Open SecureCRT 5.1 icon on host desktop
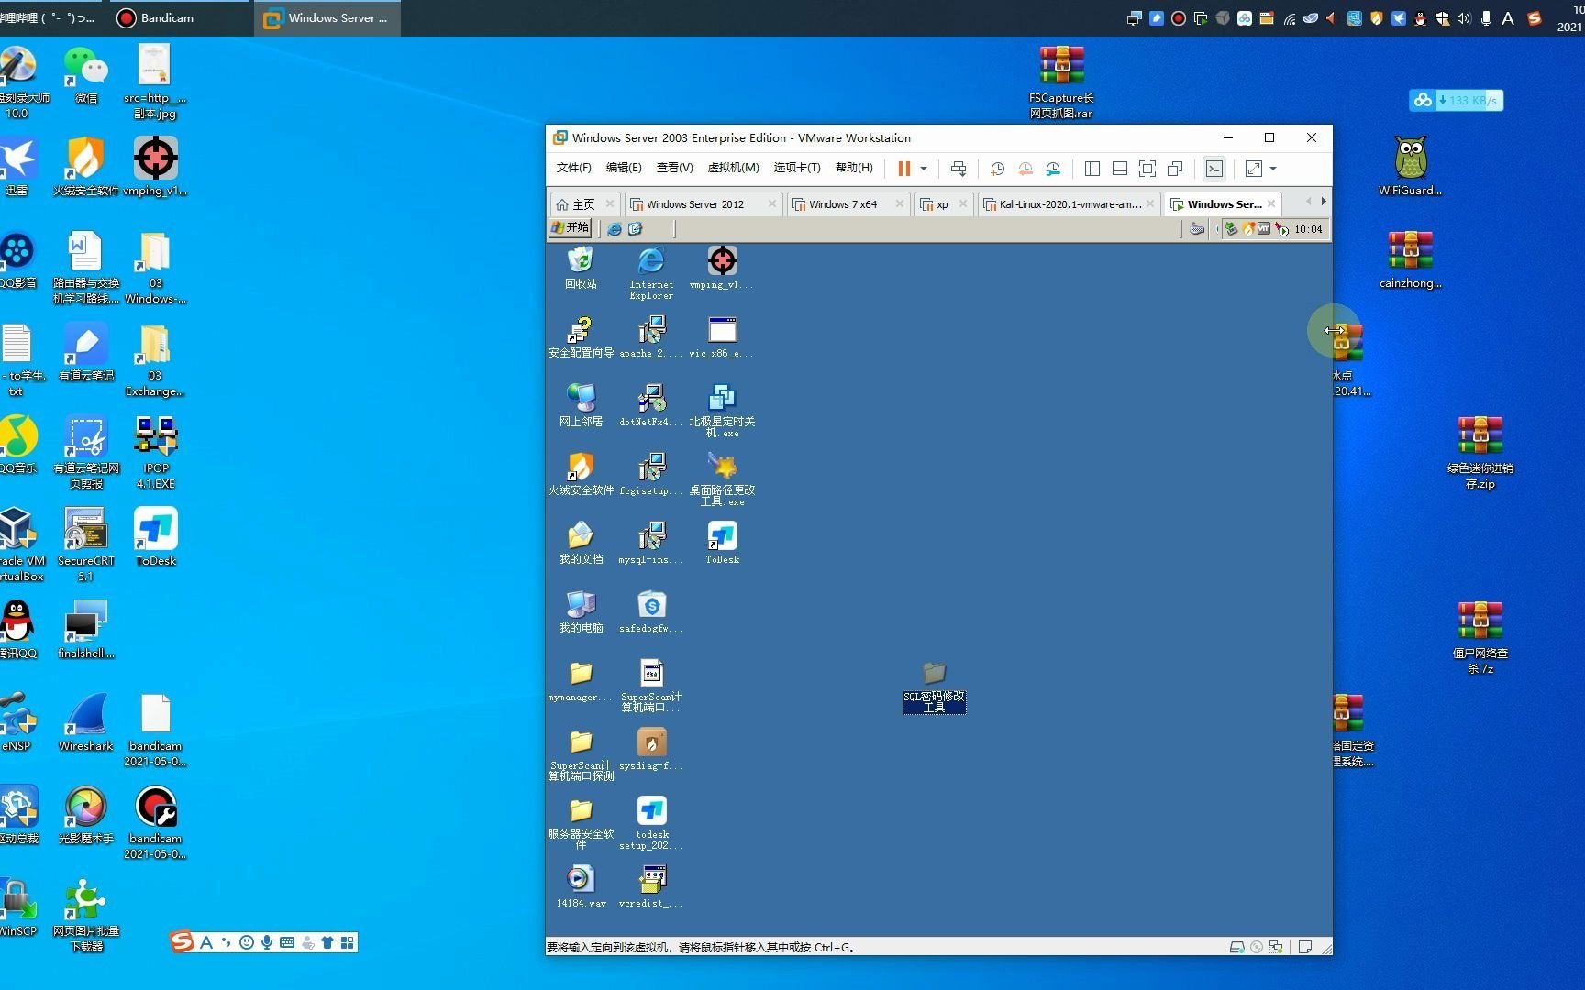 click(x=86, y=544)
